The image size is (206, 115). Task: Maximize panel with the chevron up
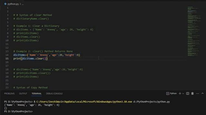(202, 93)
